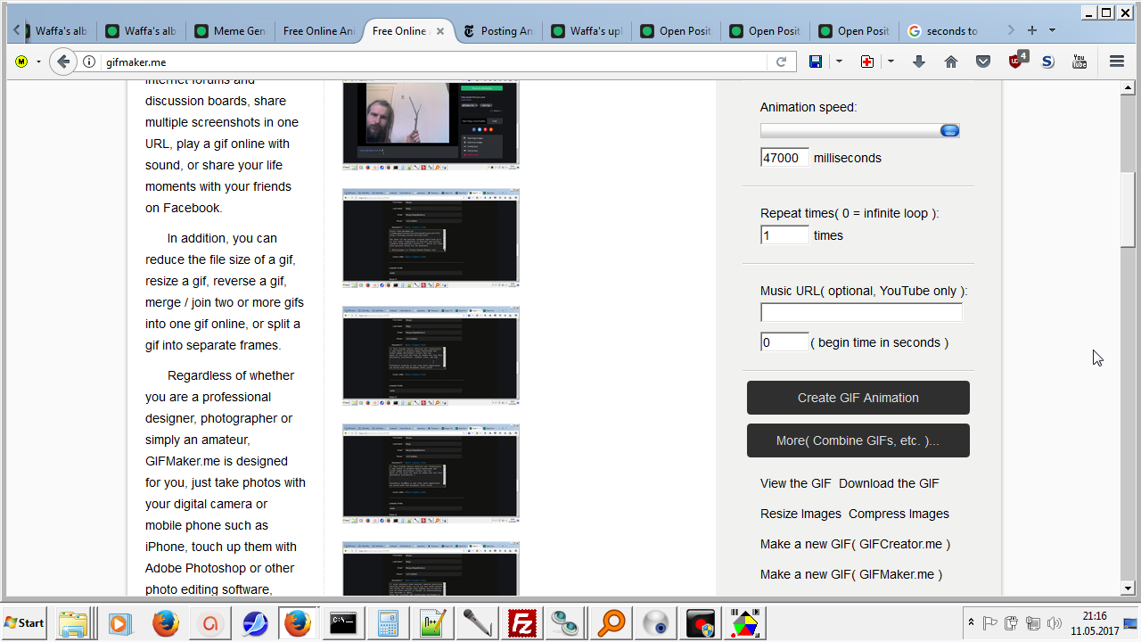Open the green notepad taskbar app
This screenshot has width=1141, height=642.
click(x=432, y=622)
